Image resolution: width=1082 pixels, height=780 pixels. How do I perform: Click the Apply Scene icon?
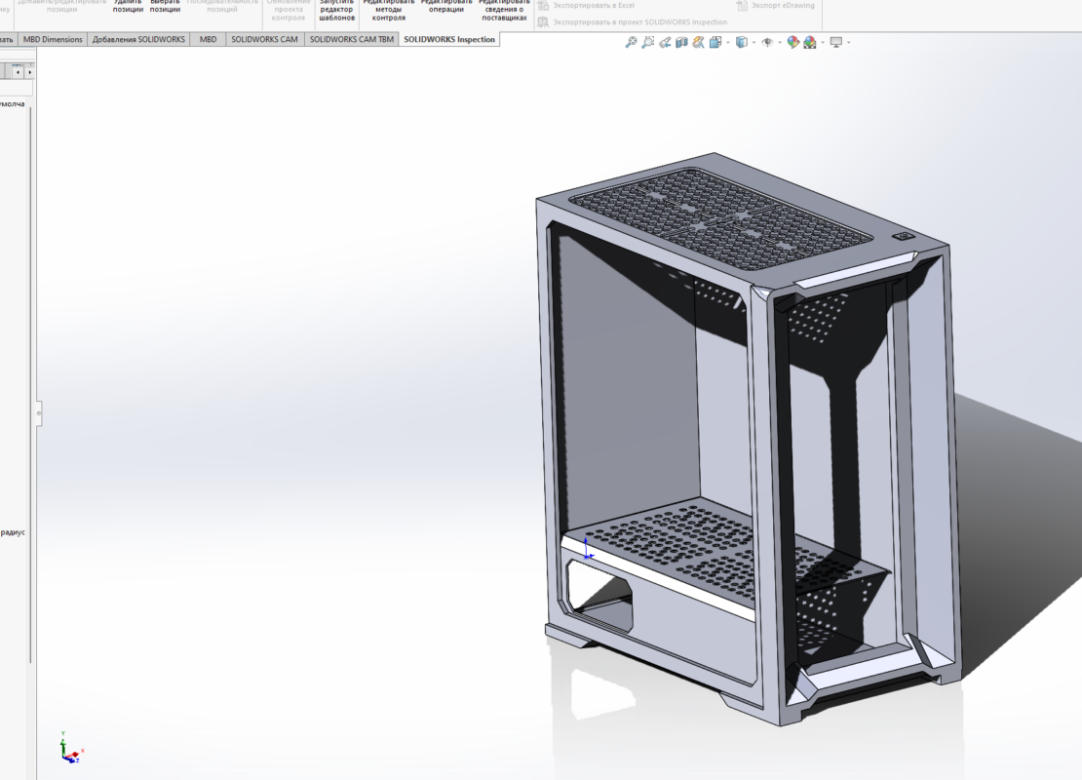810,42
